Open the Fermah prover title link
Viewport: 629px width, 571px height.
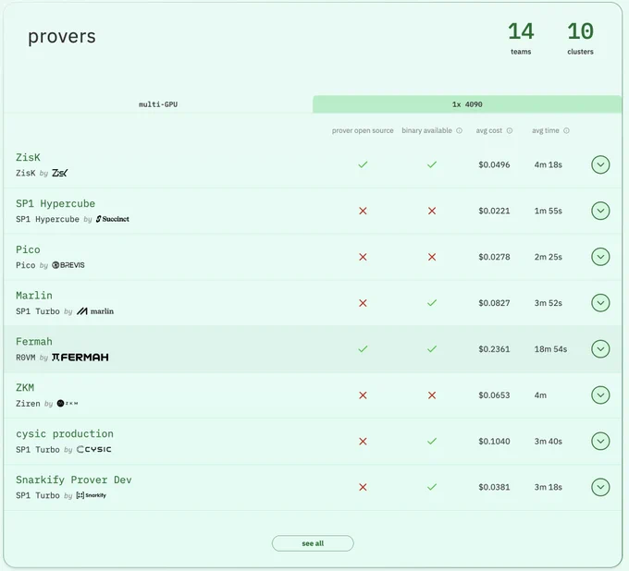(34, 342)
